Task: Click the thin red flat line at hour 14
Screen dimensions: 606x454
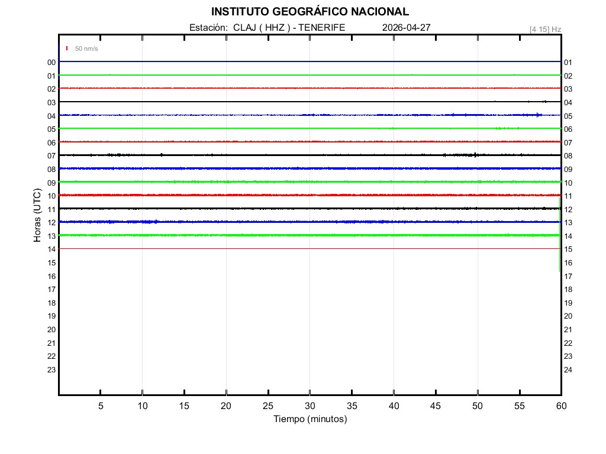Action: (x=296, y=248)
